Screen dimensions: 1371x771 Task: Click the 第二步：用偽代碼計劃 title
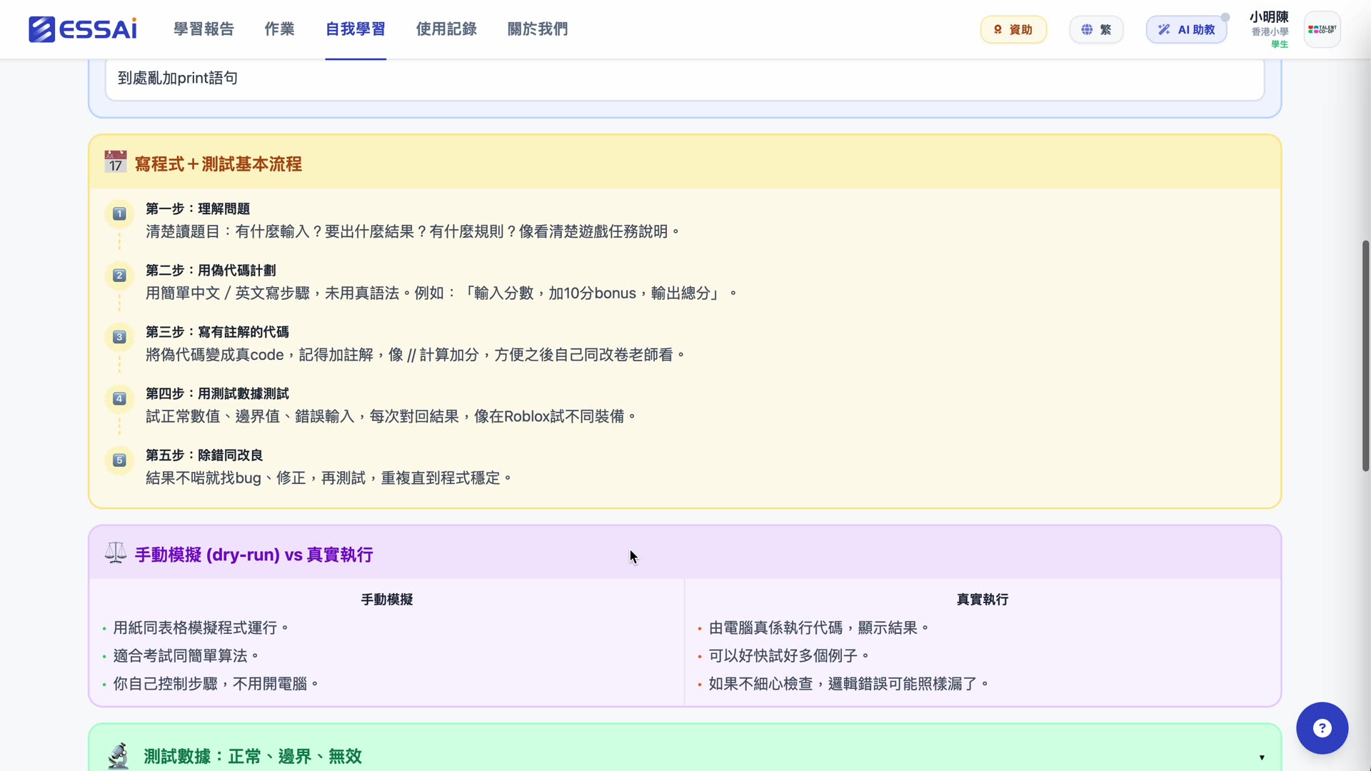coord(211,270)
